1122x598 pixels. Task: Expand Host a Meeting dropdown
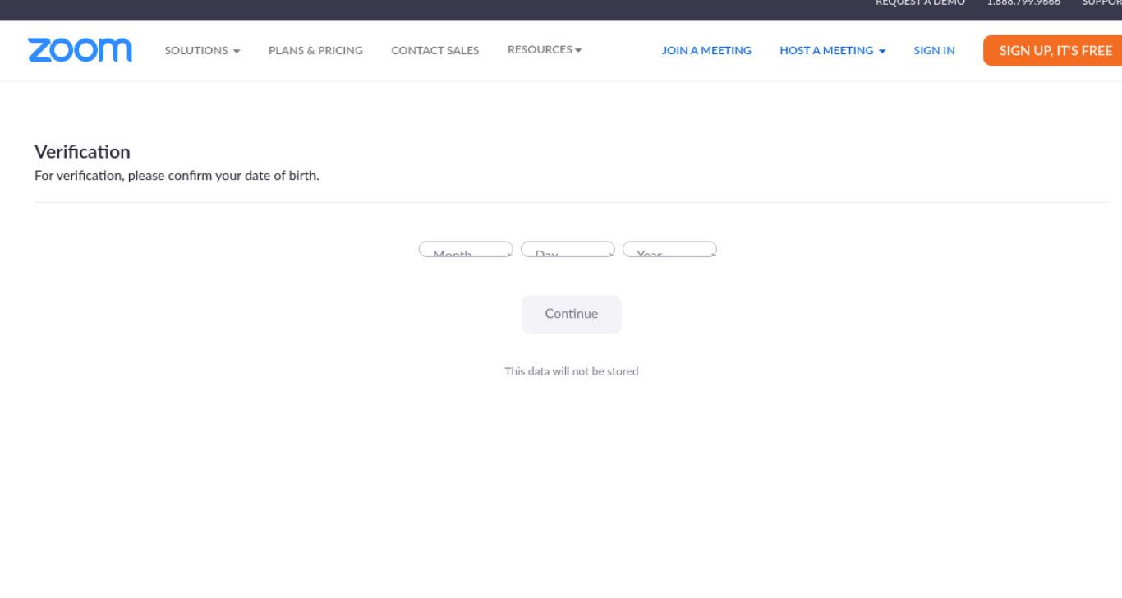[833, 50]
